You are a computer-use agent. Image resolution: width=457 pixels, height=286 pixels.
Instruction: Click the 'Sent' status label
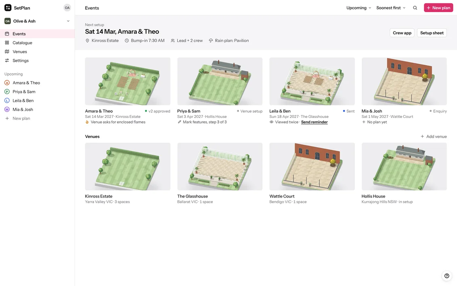pyautogui.click(x=350, y=111)
